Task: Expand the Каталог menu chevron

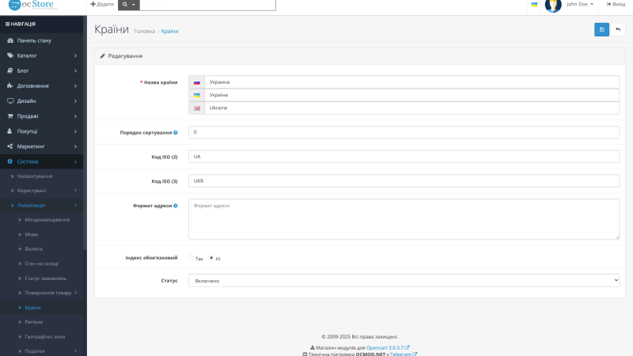Action: point(75,55)
